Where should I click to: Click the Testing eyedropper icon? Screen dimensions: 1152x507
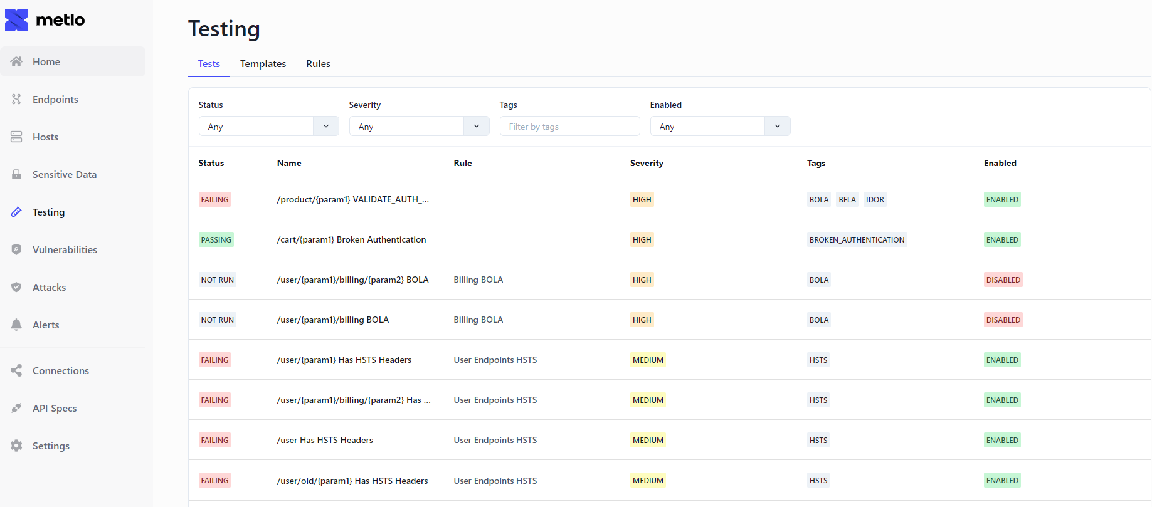click(16, 212)
